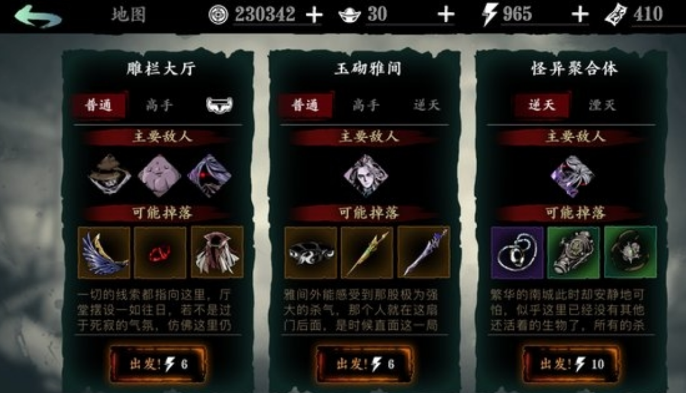View purple ring drop in 怪异聚合体

(x=517, y=252)
